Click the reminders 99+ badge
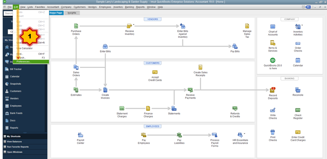 (x=308, y=7)
